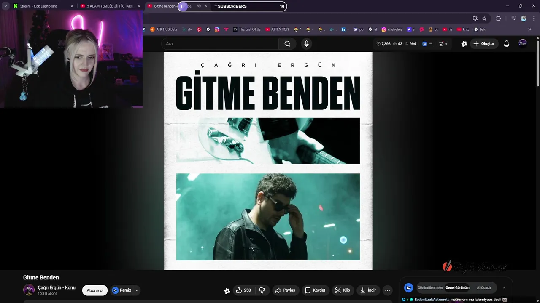Open the YouTube account avatar menu
This screenshot has height=303, width=540.
(523, 43)
